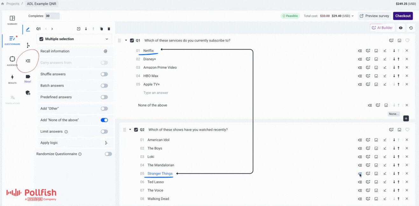This screenshot has height=206, width=419.
Task: Open the Multiple selection question type dropdown
Action: coord(74,39)
